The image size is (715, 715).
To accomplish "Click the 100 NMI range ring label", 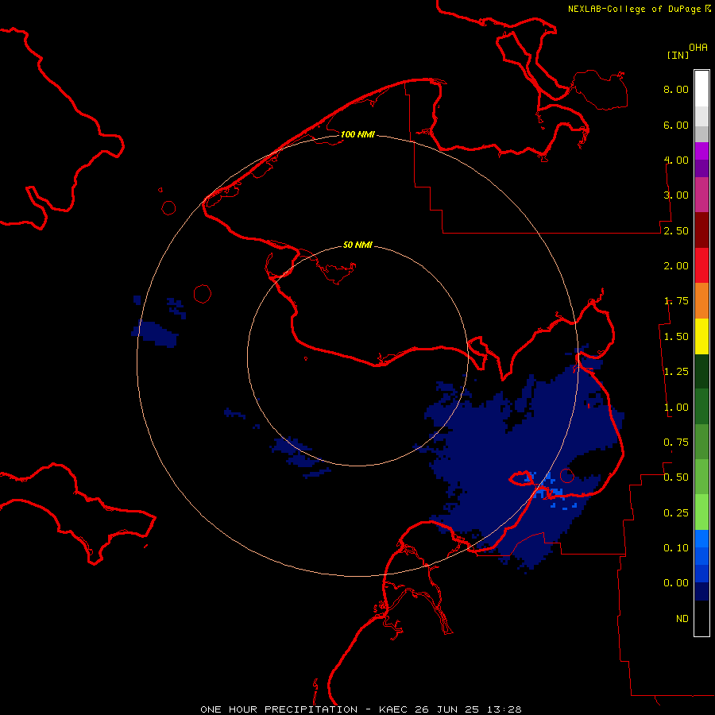I will coord(357,134).
